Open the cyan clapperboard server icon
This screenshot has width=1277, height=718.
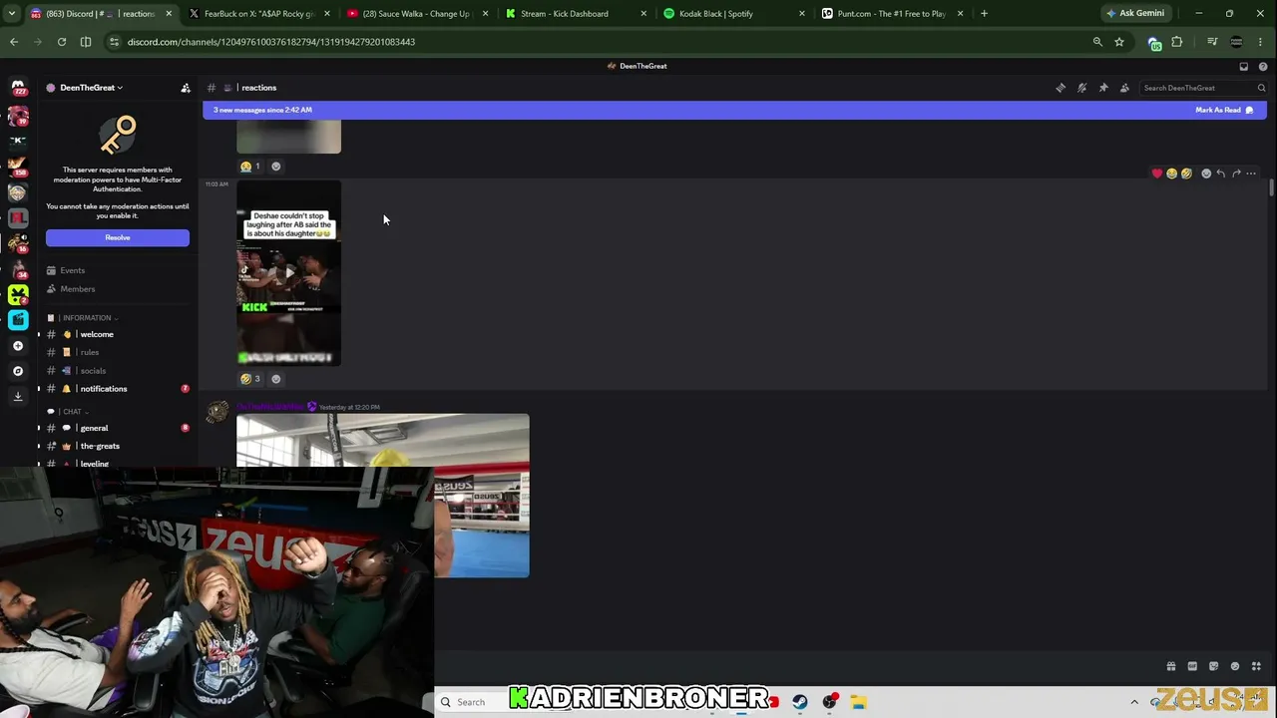(x=18, y=320)
